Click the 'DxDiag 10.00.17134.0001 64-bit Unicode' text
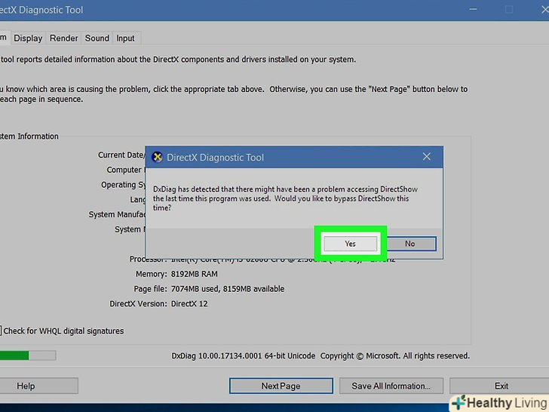The width and height of the screenshot is (549, 412). click(244, 355)
